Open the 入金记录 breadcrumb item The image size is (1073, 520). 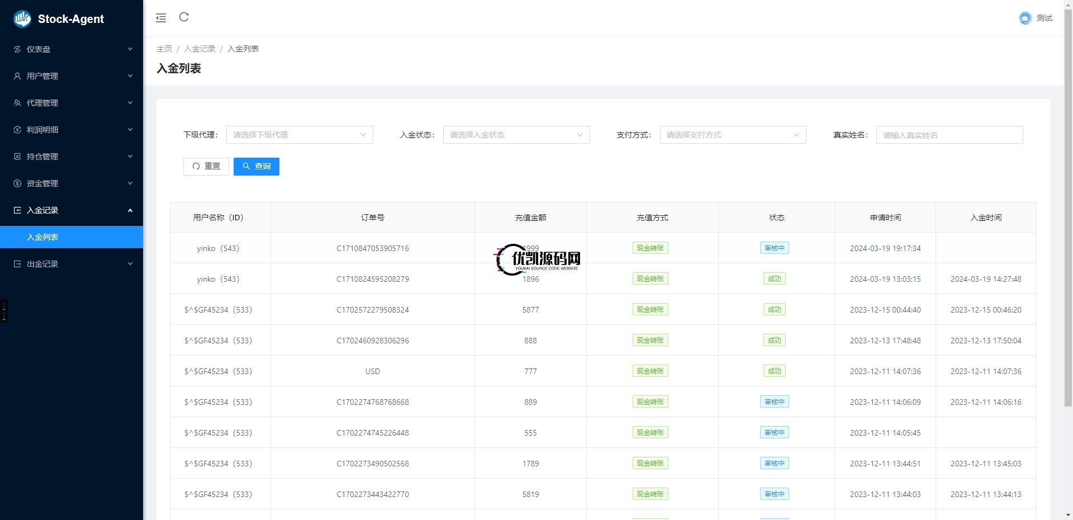click(200, 49)
